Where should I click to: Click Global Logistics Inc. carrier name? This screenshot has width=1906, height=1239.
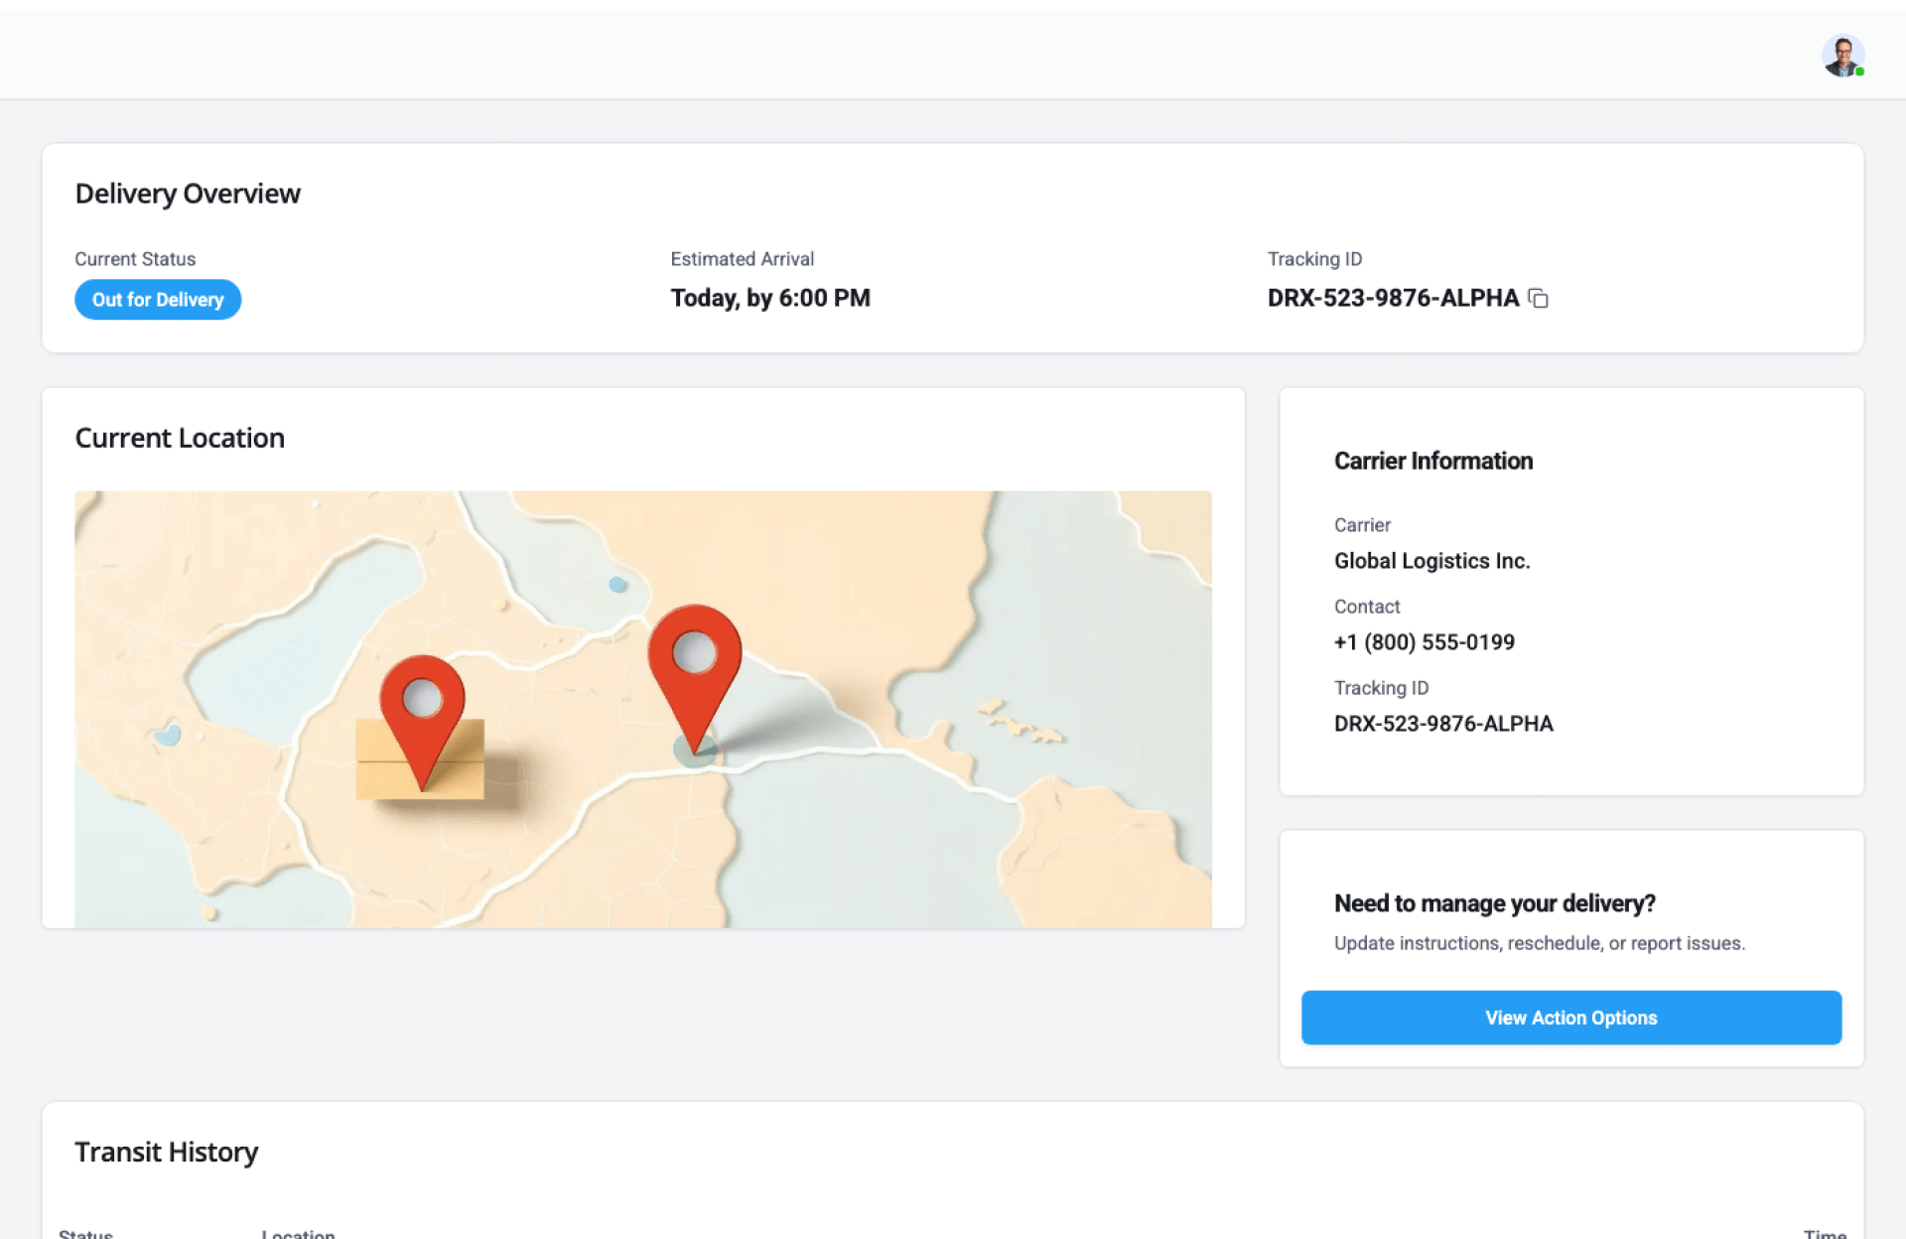point(1431,561)
